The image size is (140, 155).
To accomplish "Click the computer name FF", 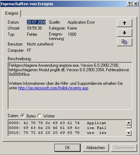I will click(29, 50).
